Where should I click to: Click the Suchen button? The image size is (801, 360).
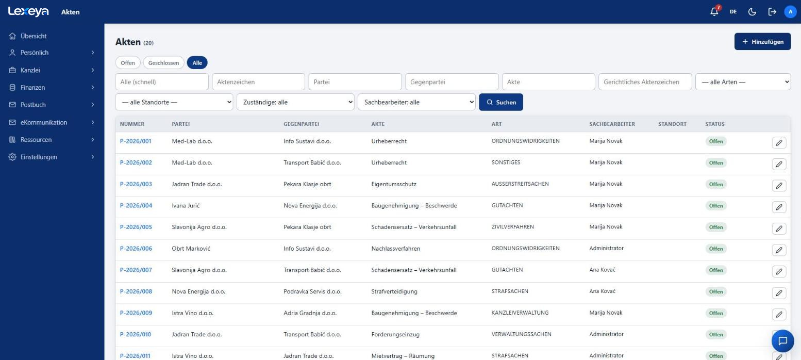coord(501,102)
